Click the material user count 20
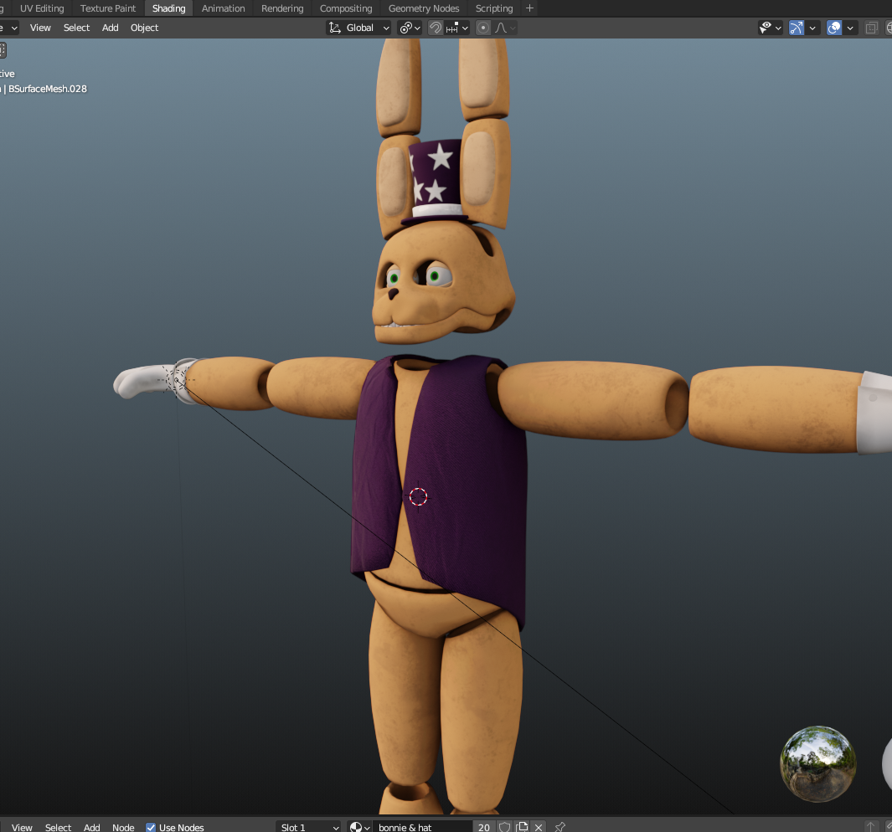The image size is (892, 832). click(x=484, y=827)
